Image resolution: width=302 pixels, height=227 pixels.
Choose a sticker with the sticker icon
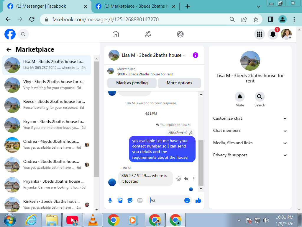[x=130, y=200]
